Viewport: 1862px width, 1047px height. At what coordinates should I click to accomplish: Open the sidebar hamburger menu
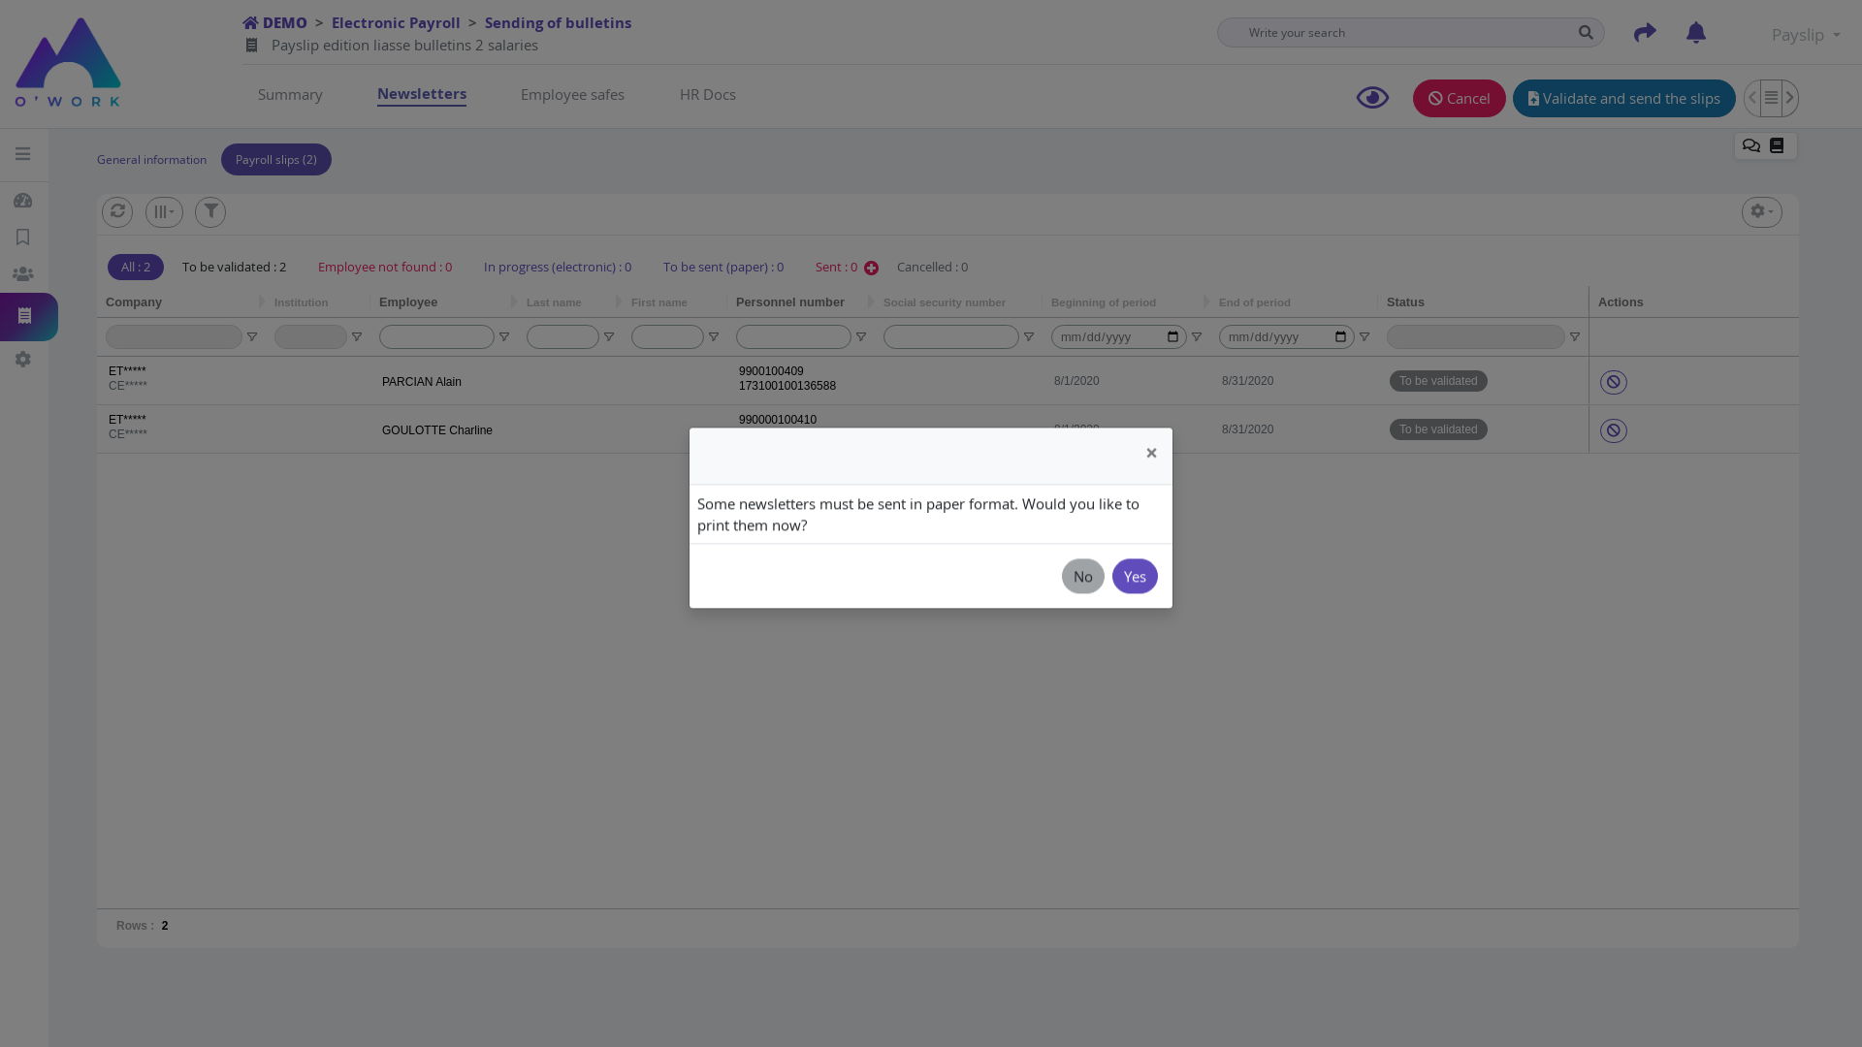coord(23,154)
